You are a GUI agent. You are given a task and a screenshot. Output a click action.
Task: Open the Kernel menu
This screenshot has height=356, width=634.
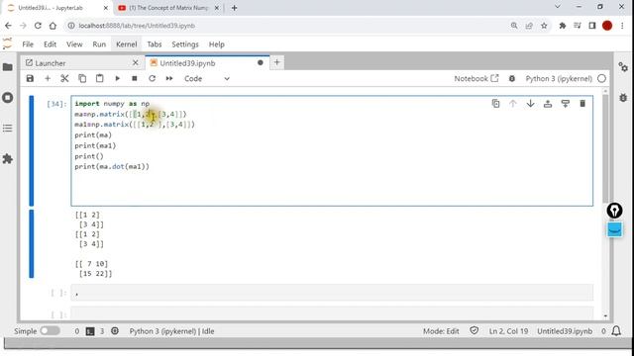click(127, 44)
